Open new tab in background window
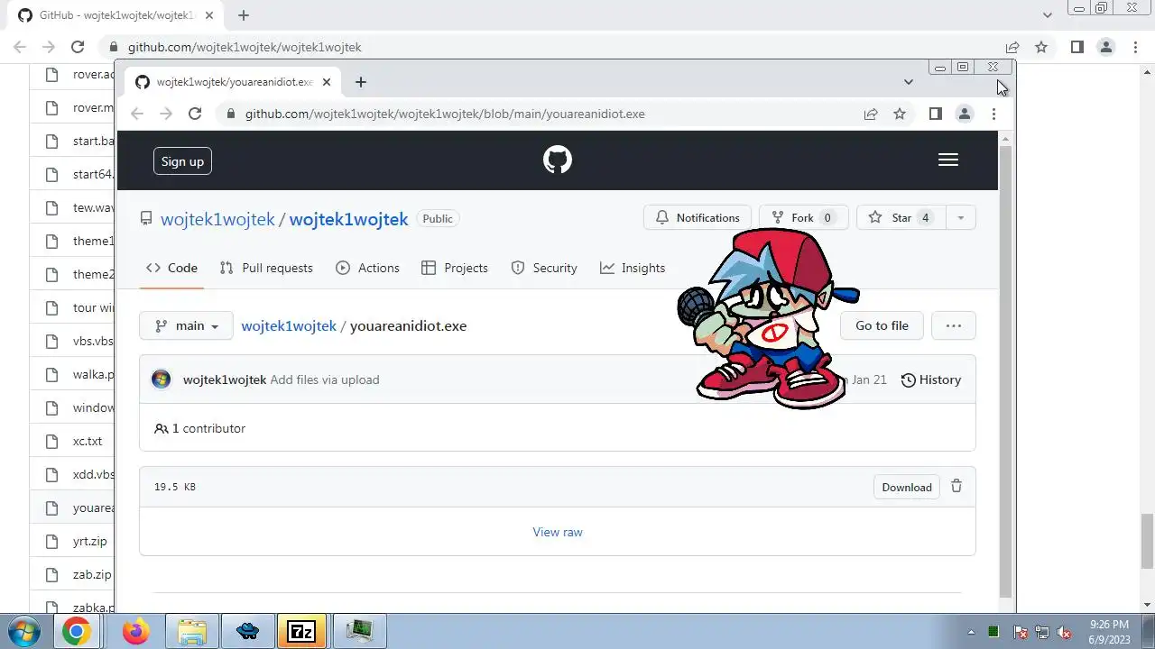This screenshot has height=649, width=1155. tap(244, 15)
